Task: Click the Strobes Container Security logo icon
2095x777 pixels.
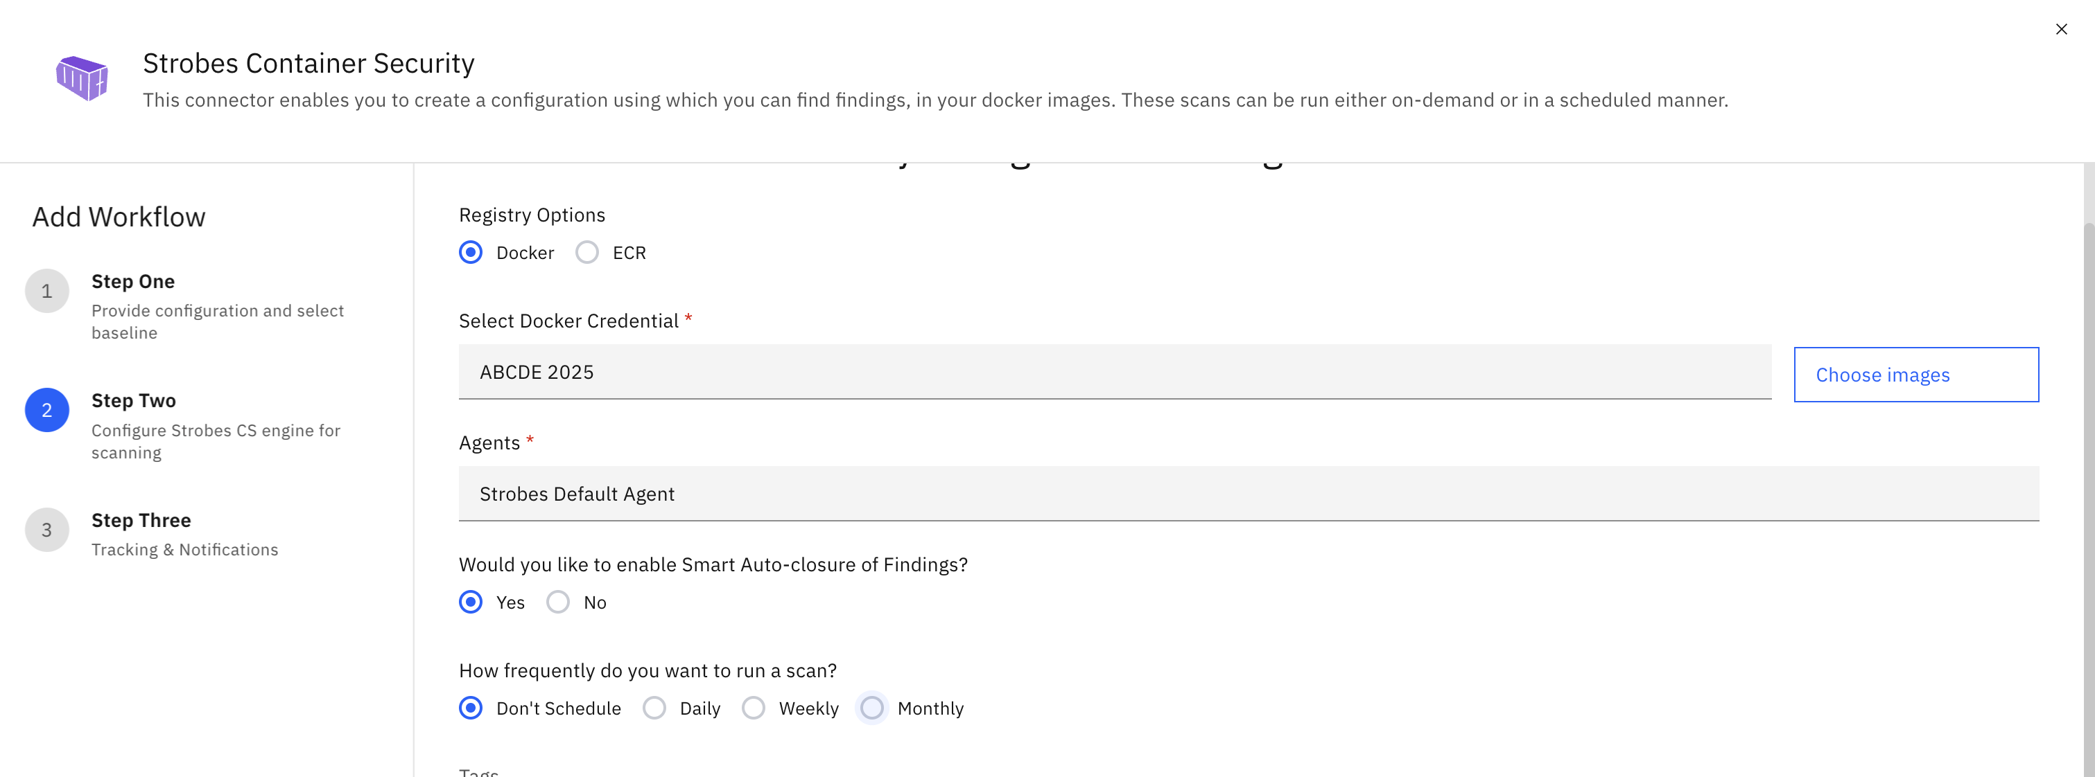Action: point(81,78)
